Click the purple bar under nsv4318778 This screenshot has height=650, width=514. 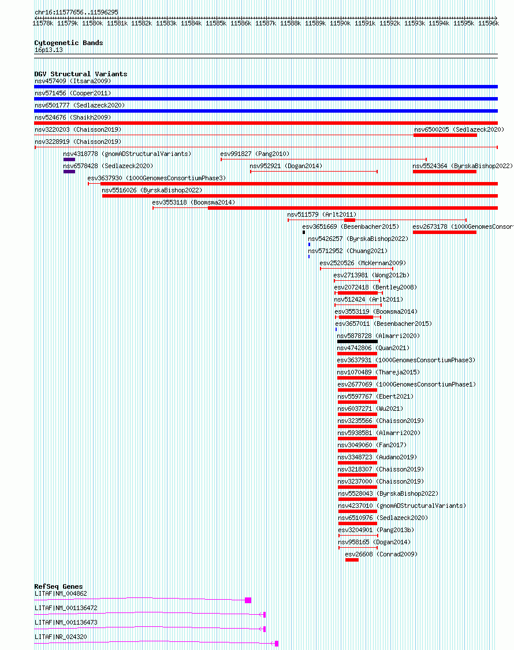(69, 159)
